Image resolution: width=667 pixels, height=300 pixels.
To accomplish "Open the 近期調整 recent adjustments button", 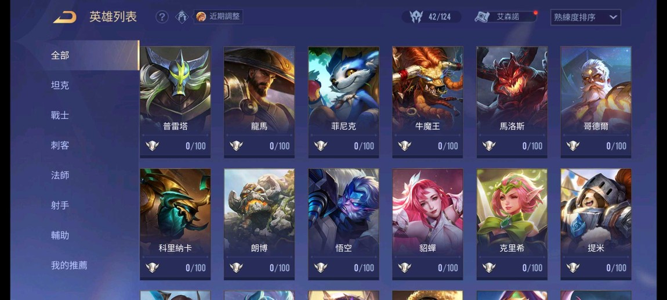I will 219,17.
